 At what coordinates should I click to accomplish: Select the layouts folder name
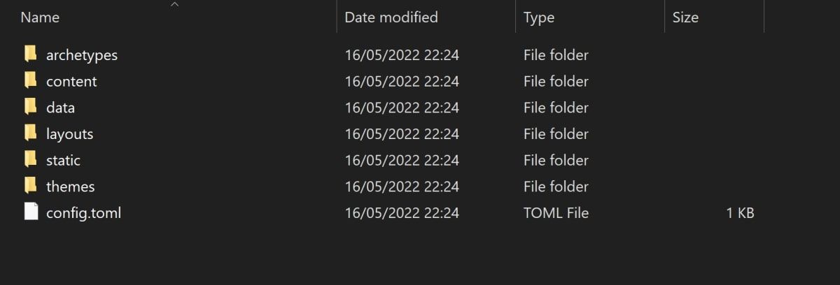tap(69, 134)
